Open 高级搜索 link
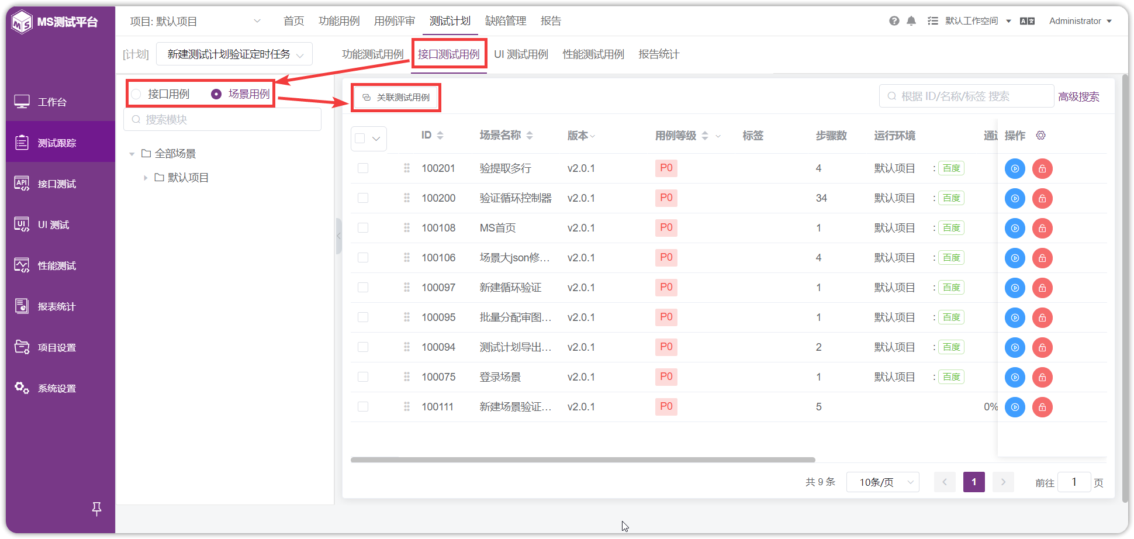 1078,97
